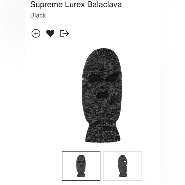Image resolution: width=185 pixels, height=185 pixels.
Task: Click the Supreme Lurex Balaclava title
Action: pyautogui.click(x=76, y=4)
